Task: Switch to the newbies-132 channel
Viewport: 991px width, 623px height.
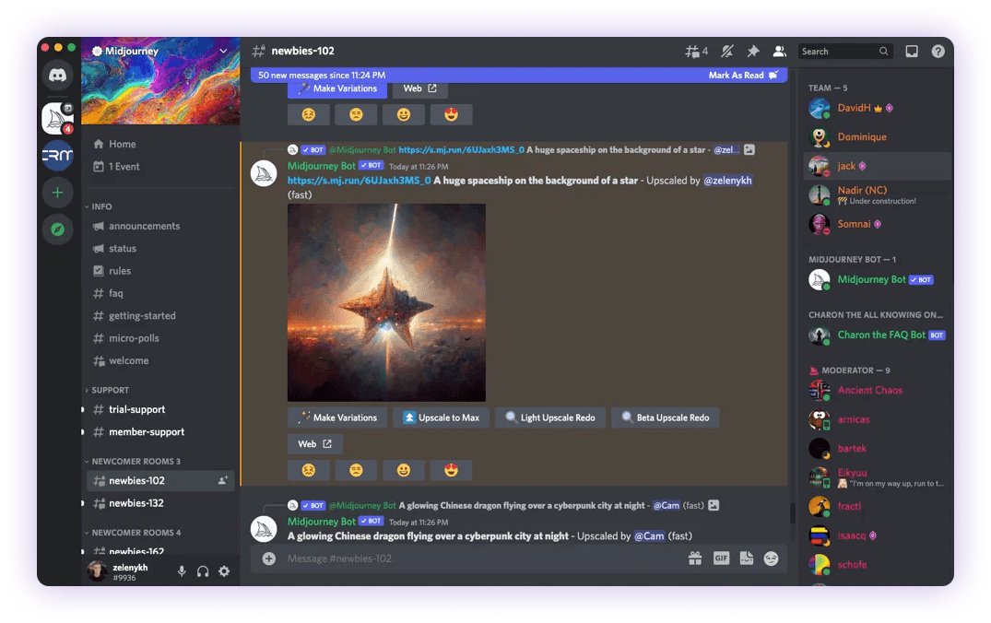Action: click(136, 503)
